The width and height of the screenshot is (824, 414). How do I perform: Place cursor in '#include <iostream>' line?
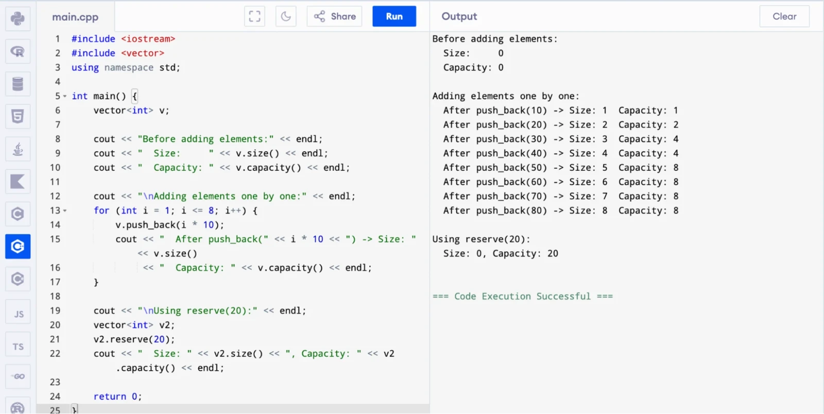click(x=124, y=39)
